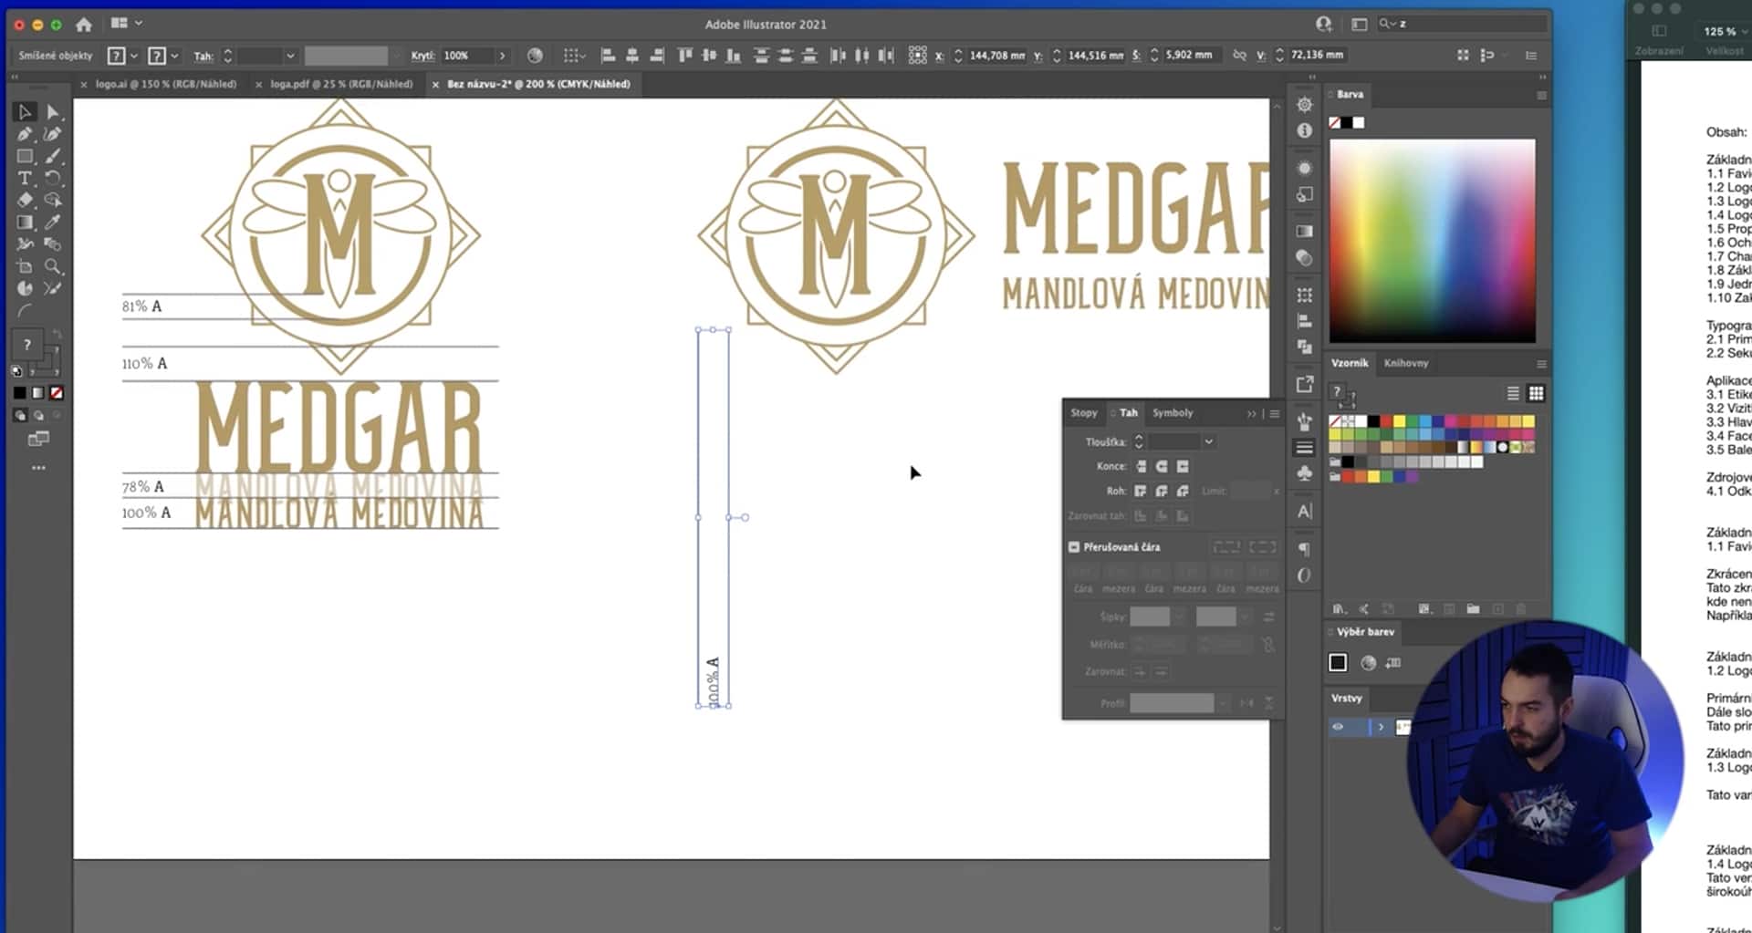This screenshot has height=933, width=1752.
Task: Select the Vzorník tab
Action: coord(1350,363)
